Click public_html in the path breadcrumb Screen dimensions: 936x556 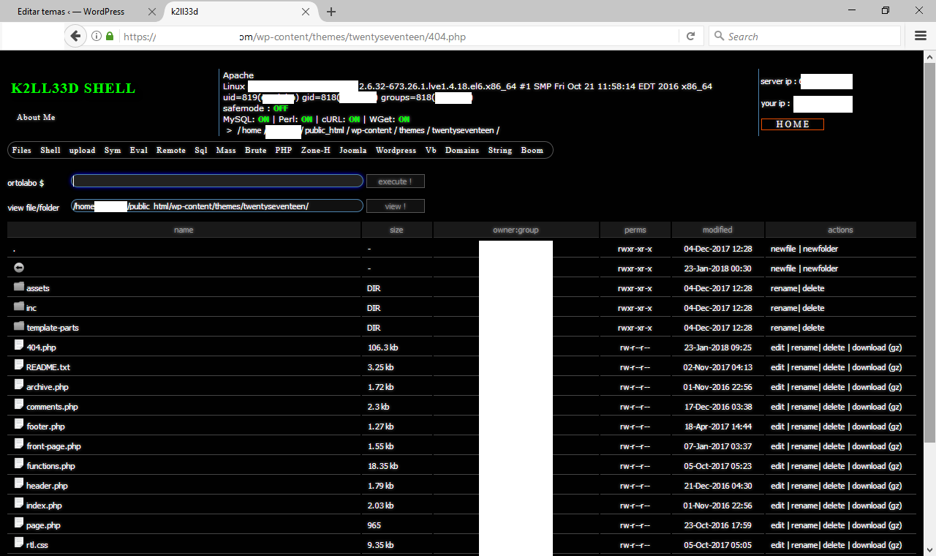pyautogui.click(x=325, y=130)
